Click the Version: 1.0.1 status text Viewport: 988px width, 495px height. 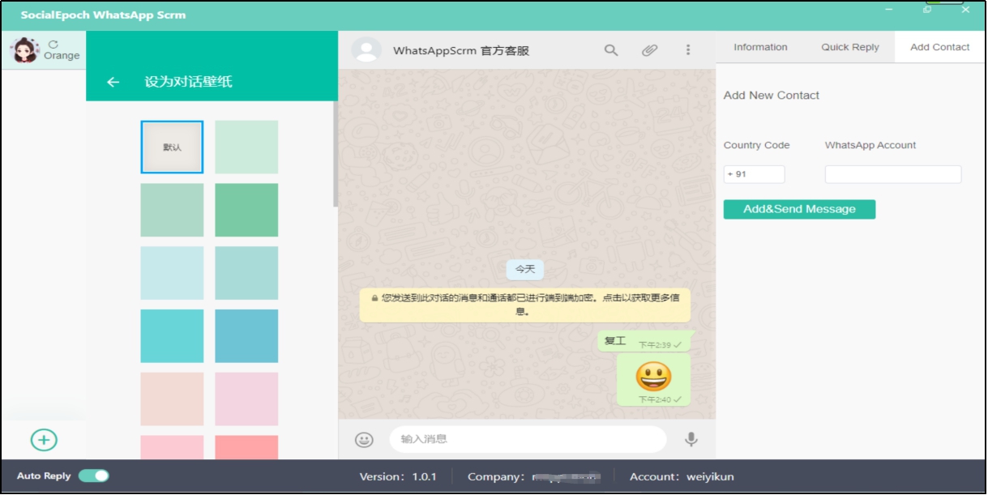[398, 476]
